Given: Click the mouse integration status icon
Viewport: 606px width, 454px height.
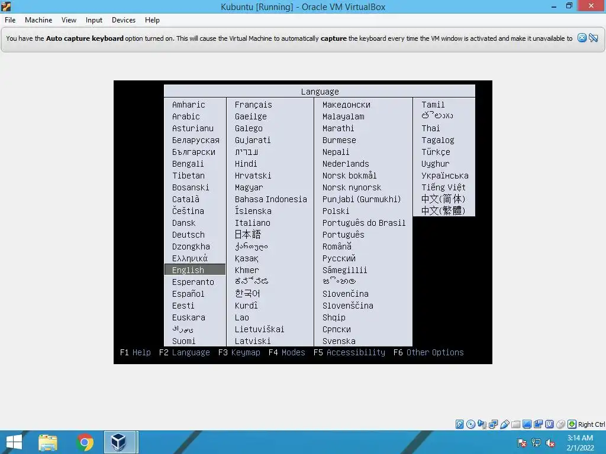Looking at the screenshot, I should [x=560, y=424].
